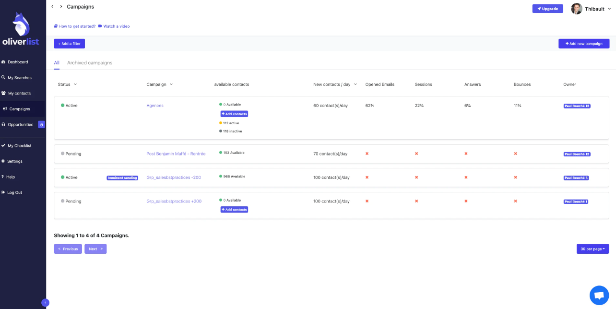Open the 30 per page dropdown
Viewport: 616px width, 309px height.
coord(592,249)
